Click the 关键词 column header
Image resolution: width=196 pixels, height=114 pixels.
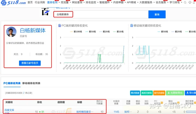(9, 102)
